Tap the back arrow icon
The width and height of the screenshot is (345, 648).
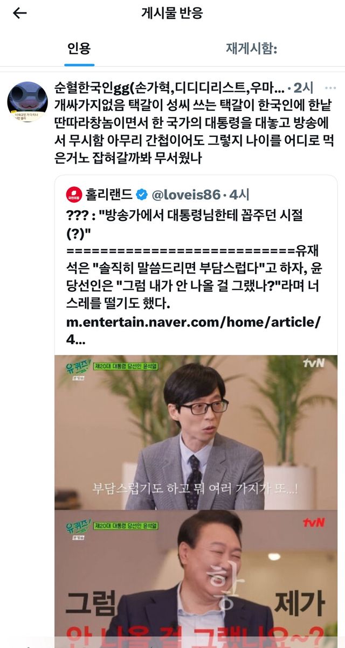pyautogui.click(x=19, y=13)
